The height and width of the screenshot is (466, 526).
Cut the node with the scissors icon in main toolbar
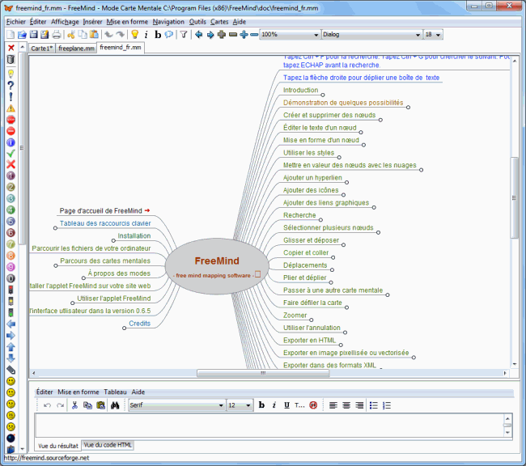click(x=70, y=35)
